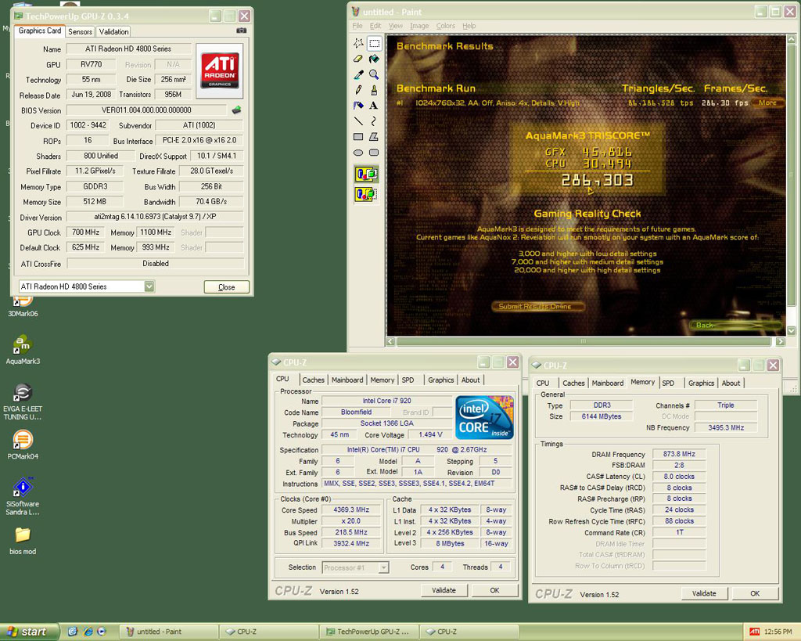Switch to Memory tab in left CPU-Z window
Viewport: 801px width, 641px height.
coord(382,380)
